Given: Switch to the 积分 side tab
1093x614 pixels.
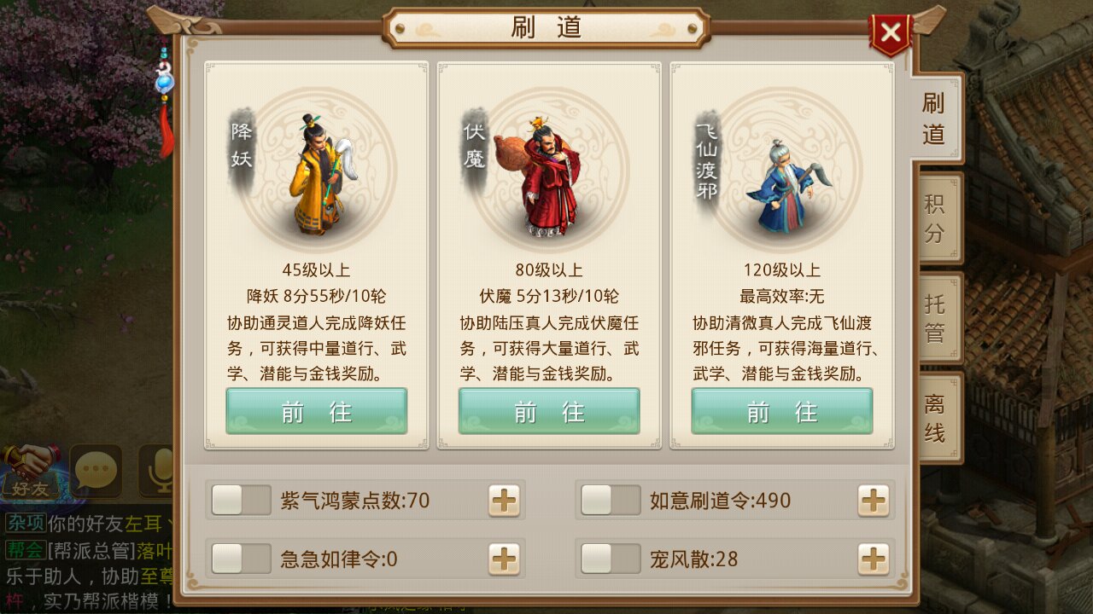Looking at the screenshot, I should point(936,218).
